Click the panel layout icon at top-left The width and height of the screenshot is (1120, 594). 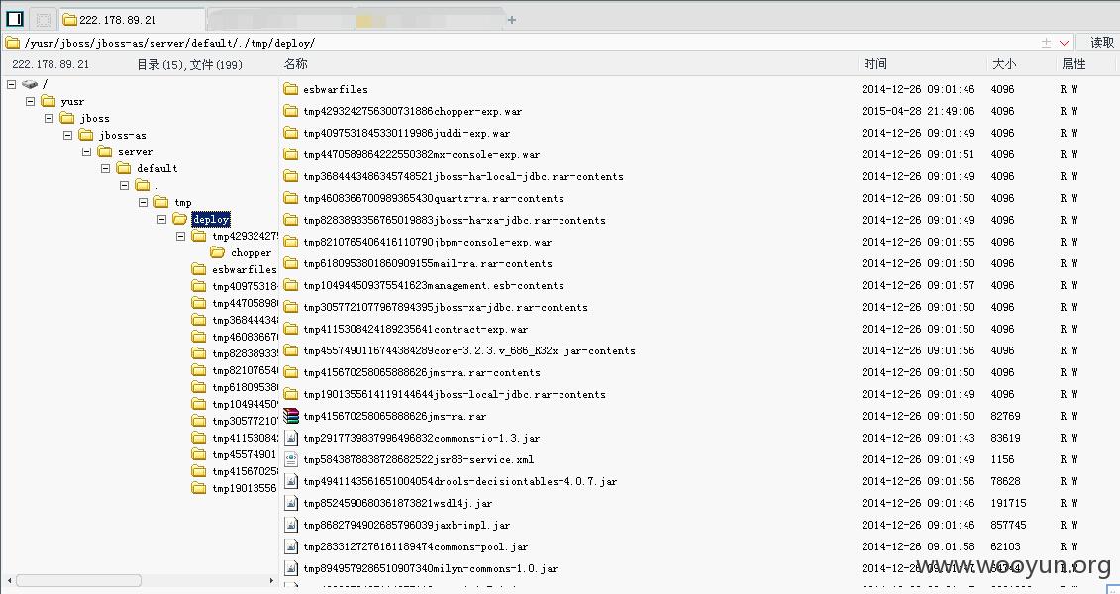pyautogui.click(x=15, y=19)
